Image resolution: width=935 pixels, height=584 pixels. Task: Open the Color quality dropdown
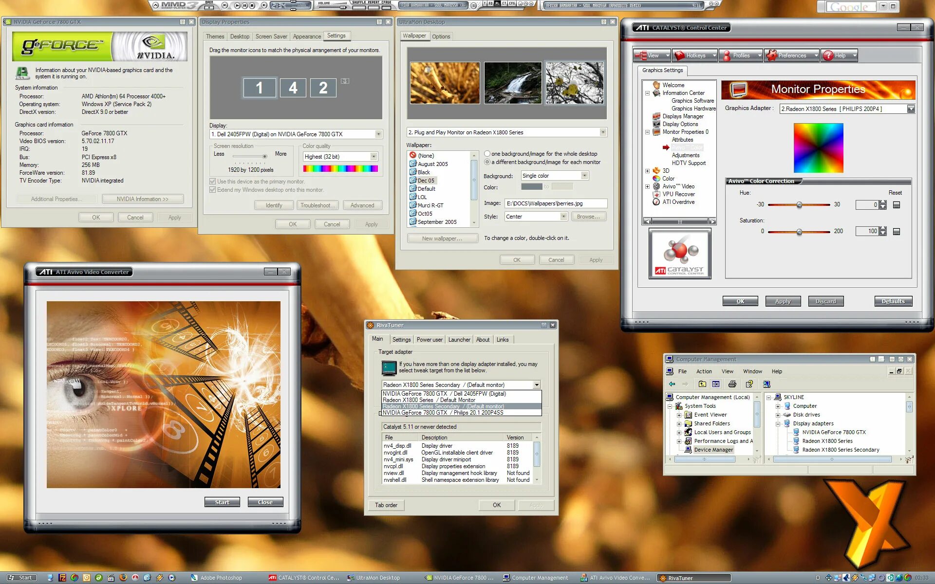tap(374, 157)
